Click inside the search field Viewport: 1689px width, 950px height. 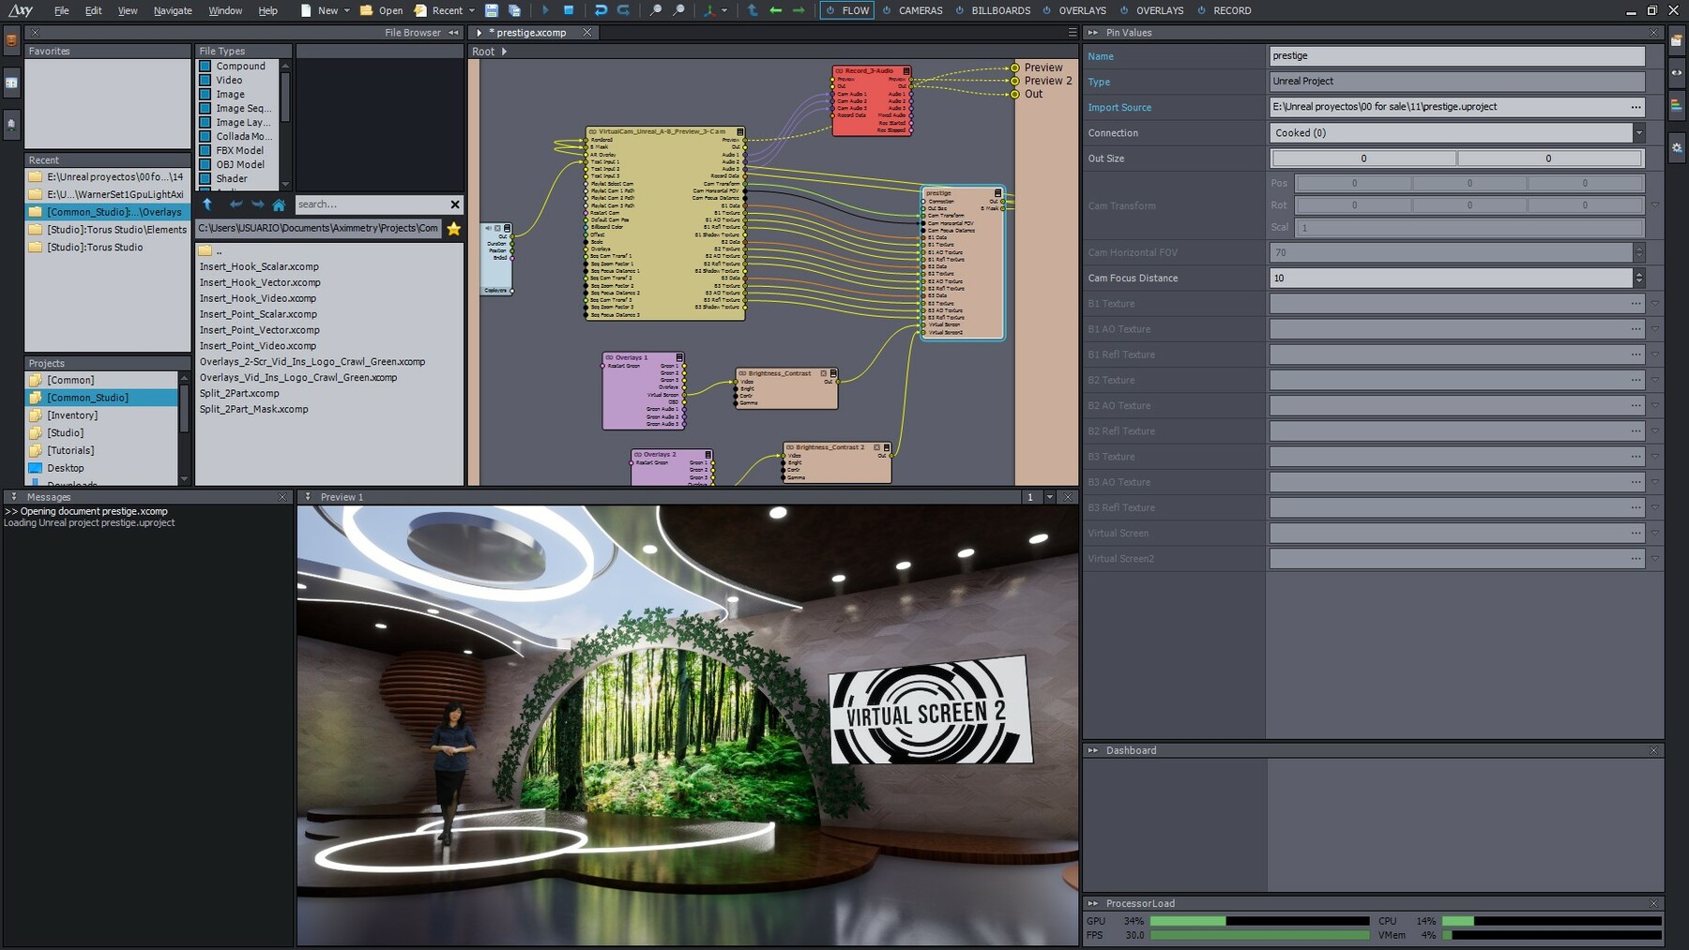[366, 204]
